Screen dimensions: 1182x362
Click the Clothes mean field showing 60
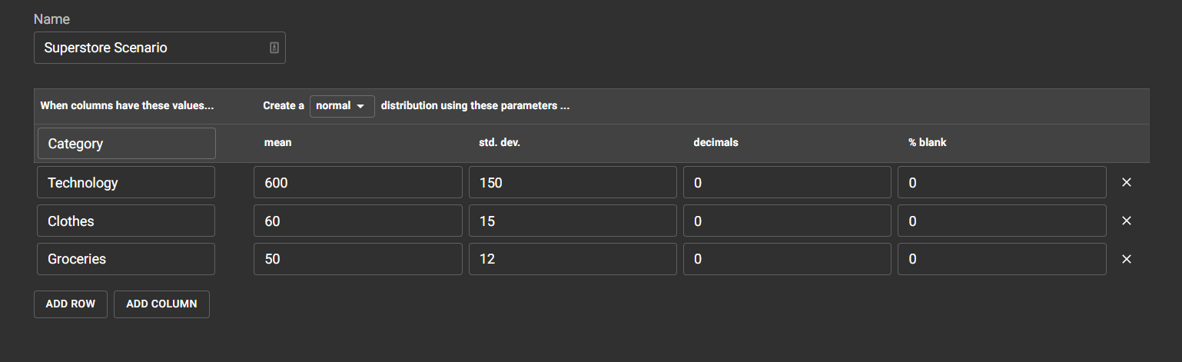pyautogui.click(x=358, y=221)
